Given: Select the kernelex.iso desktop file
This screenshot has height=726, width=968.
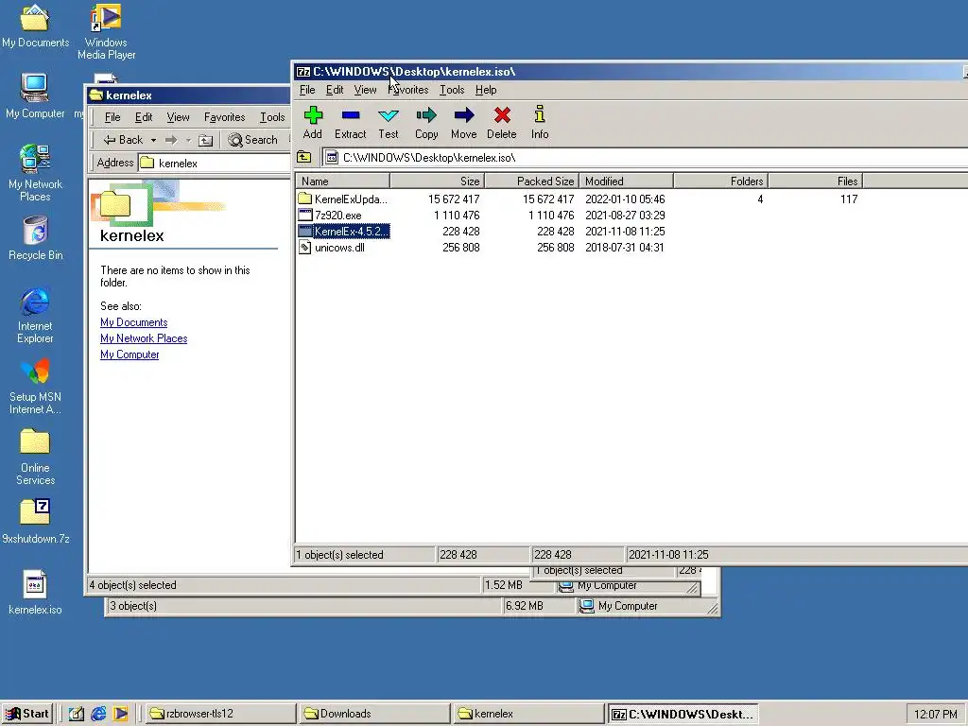Looking at the screenshot, I should coord(35,593).
